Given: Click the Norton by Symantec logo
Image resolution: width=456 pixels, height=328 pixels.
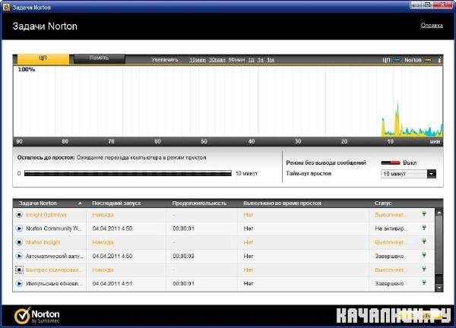Looking at the screenshot, I should [x=37, y=316].
